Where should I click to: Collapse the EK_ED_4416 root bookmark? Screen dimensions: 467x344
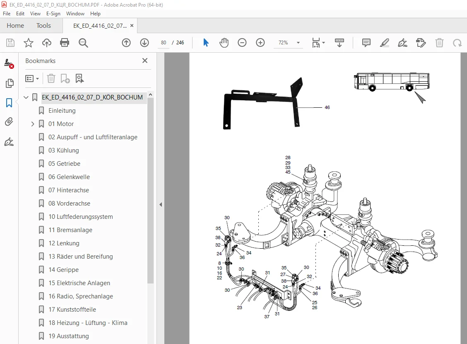[x=26, y=97]
